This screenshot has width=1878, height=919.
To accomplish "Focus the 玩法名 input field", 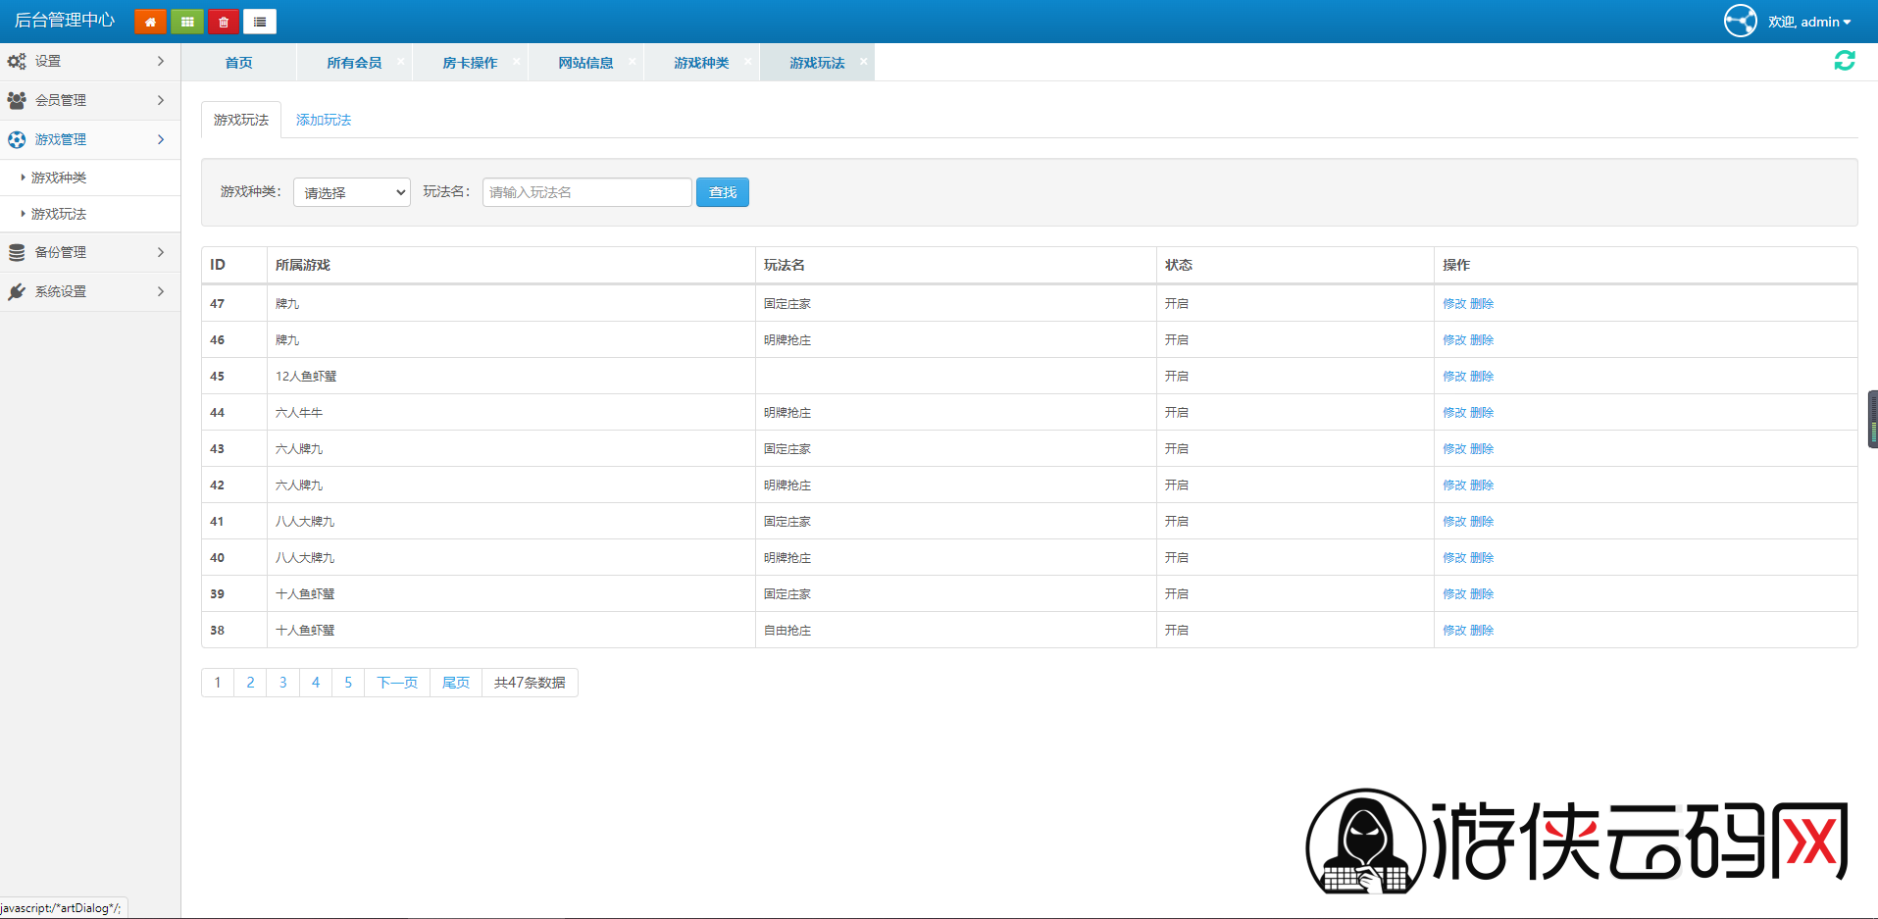I will pyautogui.click(x=586, y=192).
